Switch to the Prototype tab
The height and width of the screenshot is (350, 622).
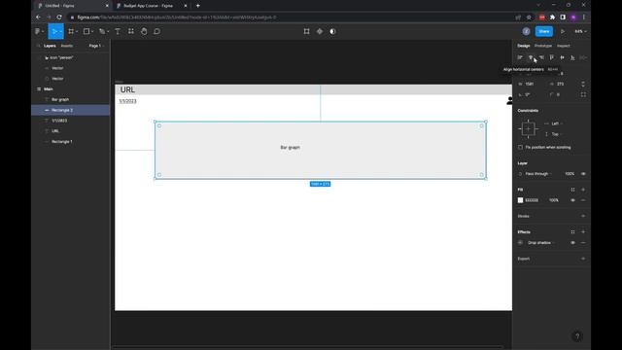click(543, 46)
